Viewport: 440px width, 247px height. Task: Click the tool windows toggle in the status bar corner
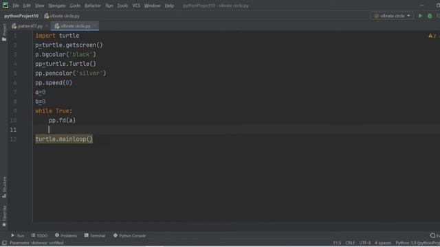[x=4, y=243]
